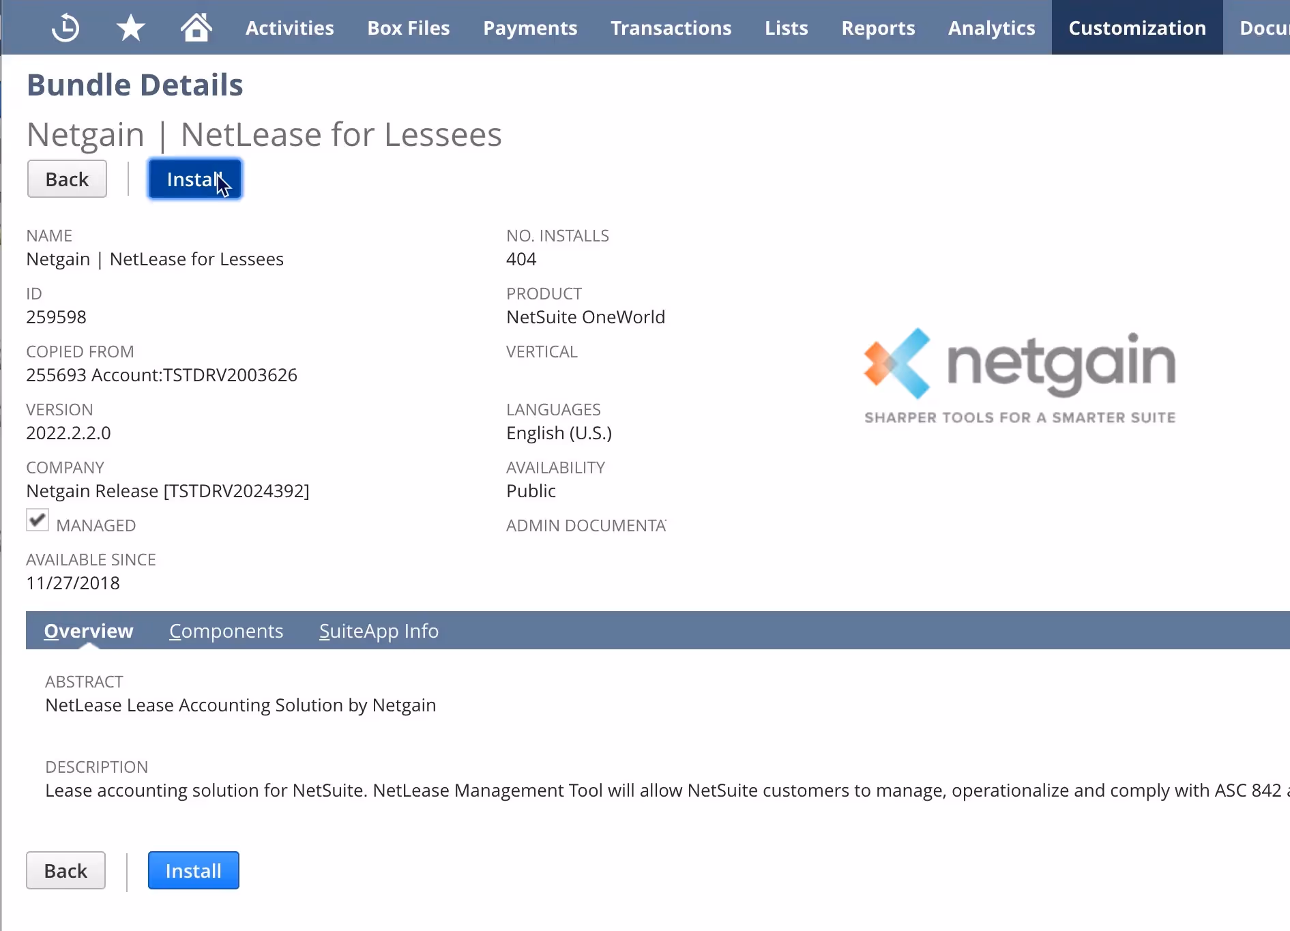The image size is (1290, 931).
Task: Open the shortcuts star icon
Action: click(x=130, y=27)
